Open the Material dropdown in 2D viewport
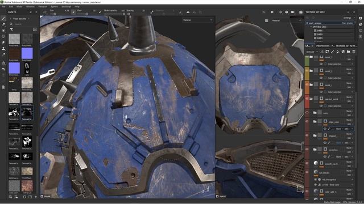364x204 pixels. [x=286, y=20]
